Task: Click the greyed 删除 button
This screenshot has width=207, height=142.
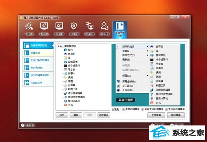Action: (90, 115)
